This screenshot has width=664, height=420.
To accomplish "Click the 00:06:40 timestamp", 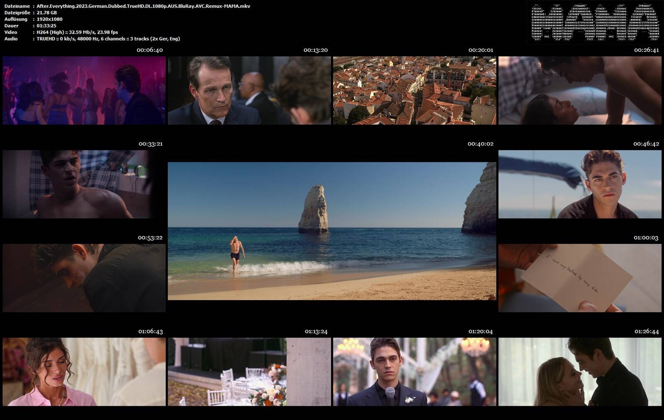I will tap(150, 50).
